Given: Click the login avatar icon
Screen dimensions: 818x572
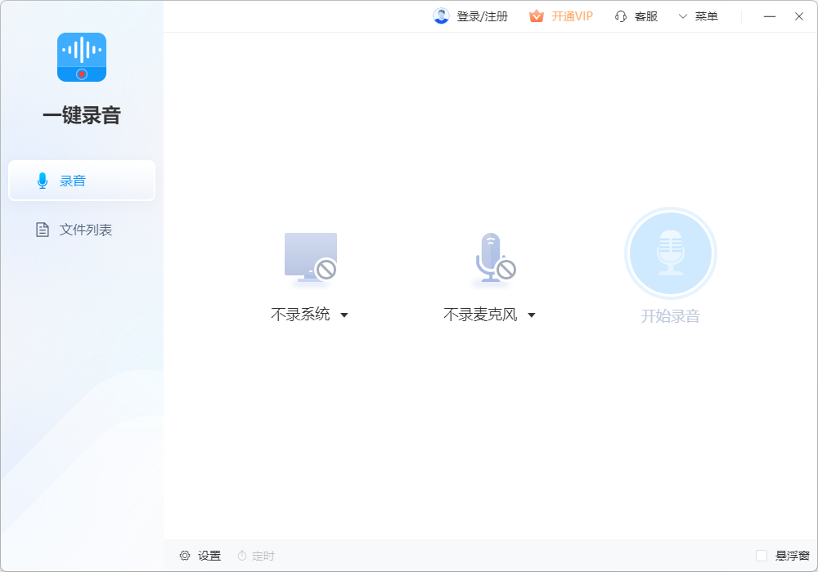Looking at the screenshot, I should click(441, 15).
